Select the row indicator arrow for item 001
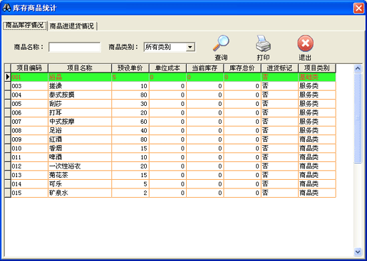The height and width of the screenshot is (261, 367). pos(8,77)
